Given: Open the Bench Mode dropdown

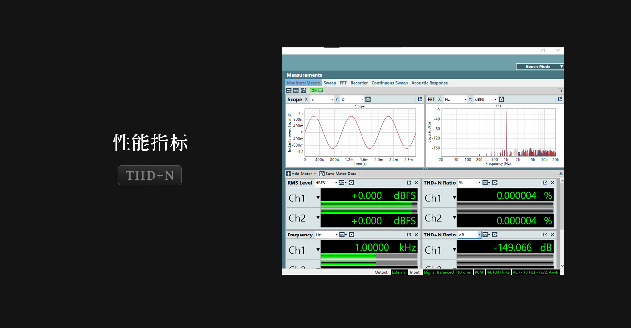Looking at the screenshot, I should coord(540,67).
